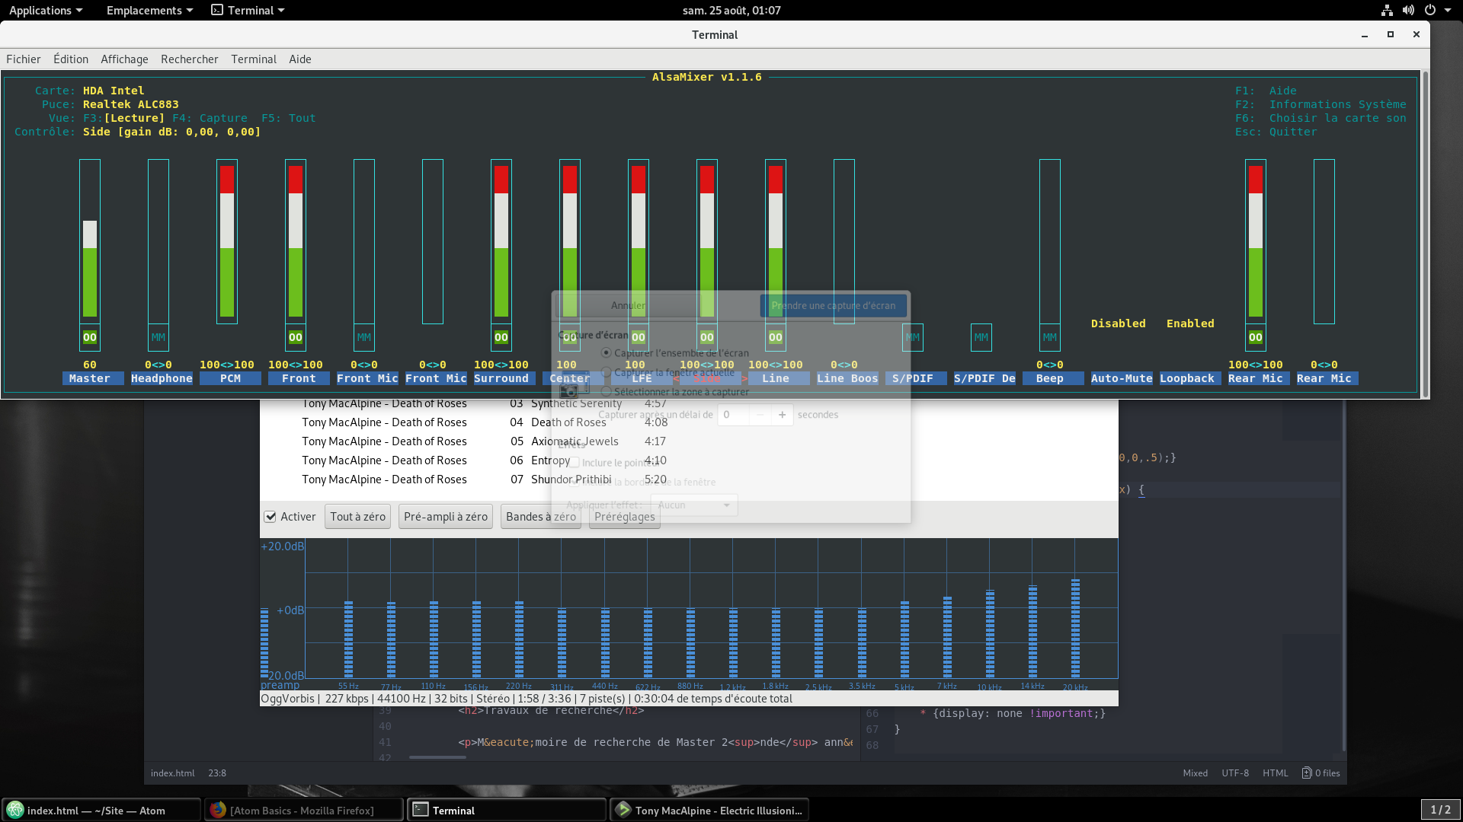Toggle Headphone channel mute indicator
This screenshot has height=822, width=1463.
point(158,337)
